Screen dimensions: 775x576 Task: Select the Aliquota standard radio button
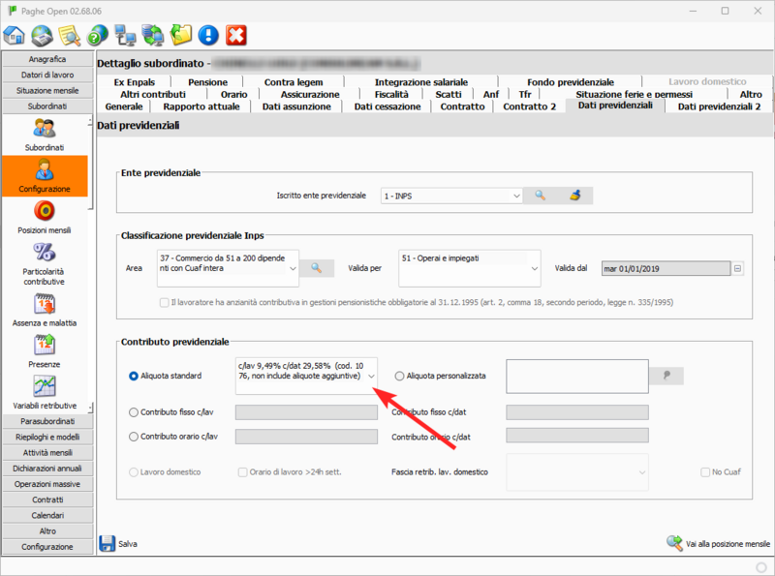pos(134,376)
